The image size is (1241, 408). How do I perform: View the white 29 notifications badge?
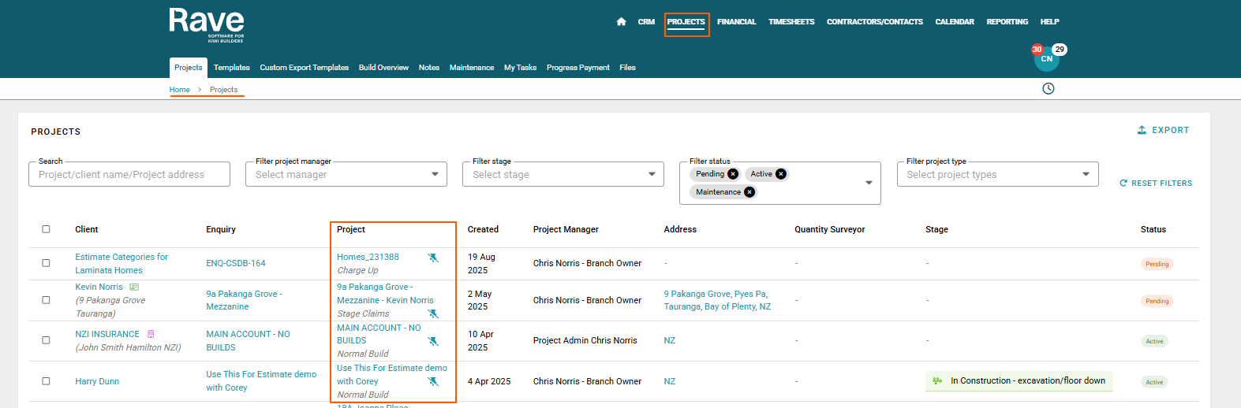pyautogui.click(x=1060, y=49)
